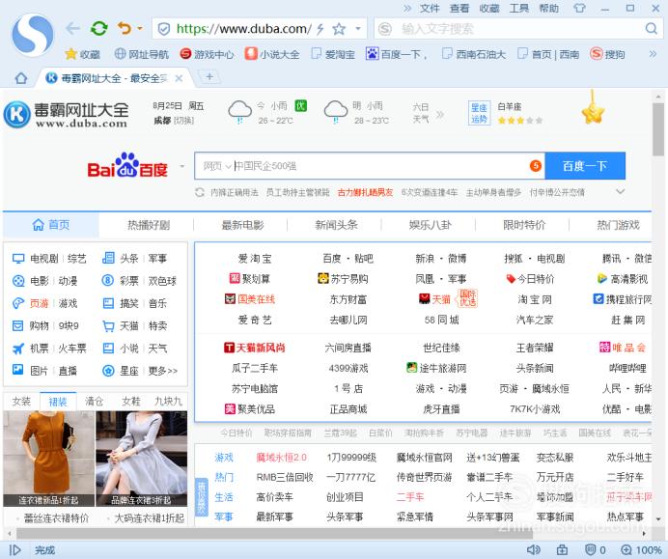This screenshot has width=668, height=559.
Task: Click 切换 to change the city
Action: (184, 121)
